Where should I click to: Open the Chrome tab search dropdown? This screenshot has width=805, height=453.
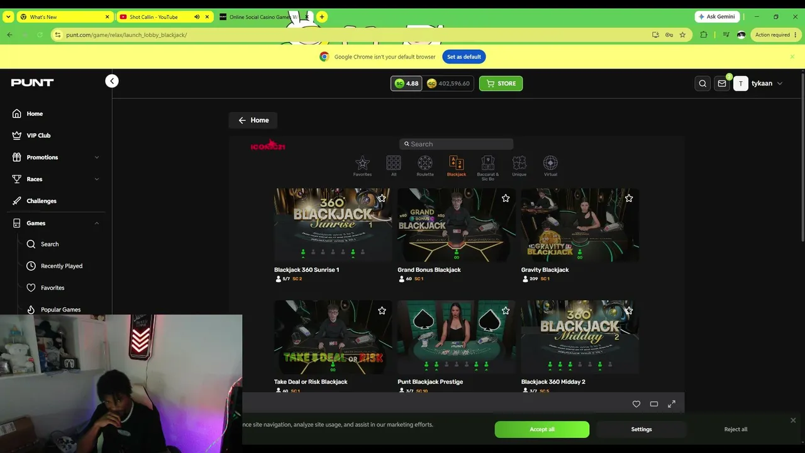point(8,17)
